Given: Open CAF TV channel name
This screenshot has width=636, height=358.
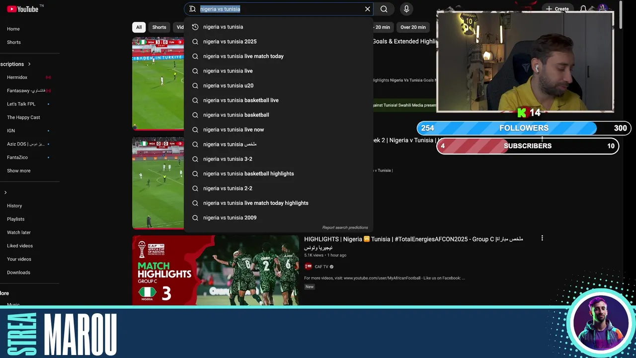Looking at the screenshot, I should (321, 267).
